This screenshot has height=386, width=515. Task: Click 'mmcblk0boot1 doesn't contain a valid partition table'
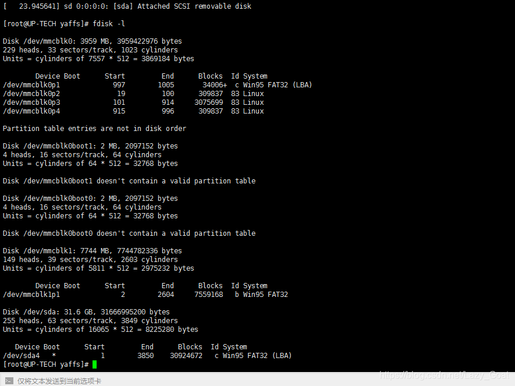tap(129, 181)
